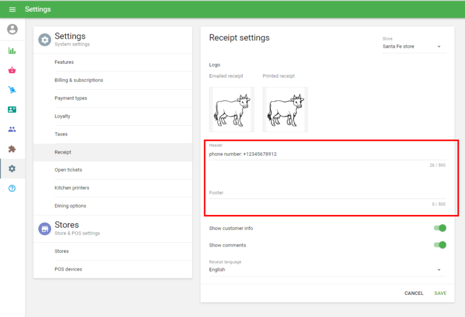Image resolution: width=465 pixels, height=317 pixels.
Task: Click the user account profile icon
Action: [12, 30]
